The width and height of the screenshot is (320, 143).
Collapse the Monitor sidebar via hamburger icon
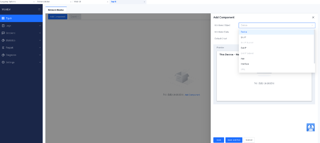(x=39, y=9)
